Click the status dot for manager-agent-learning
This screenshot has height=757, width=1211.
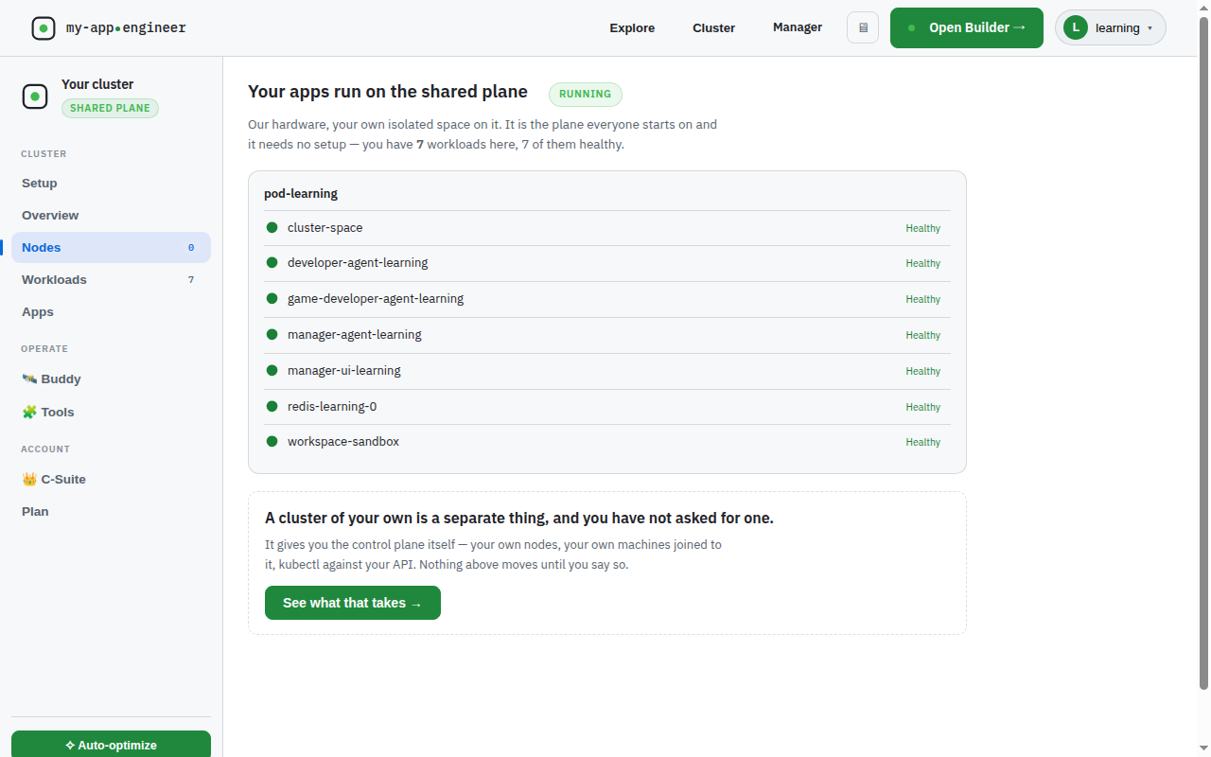[272, 334]
